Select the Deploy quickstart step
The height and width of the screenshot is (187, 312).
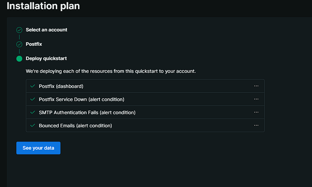[x=46, y=58]
